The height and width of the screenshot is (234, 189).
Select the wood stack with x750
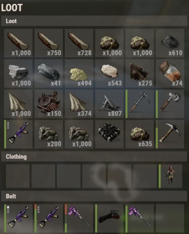49,43
